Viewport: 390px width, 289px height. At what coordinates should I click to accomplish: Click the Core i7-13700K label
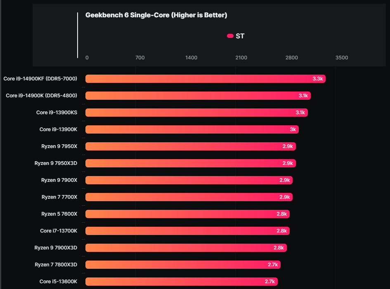tap(59, 231)
